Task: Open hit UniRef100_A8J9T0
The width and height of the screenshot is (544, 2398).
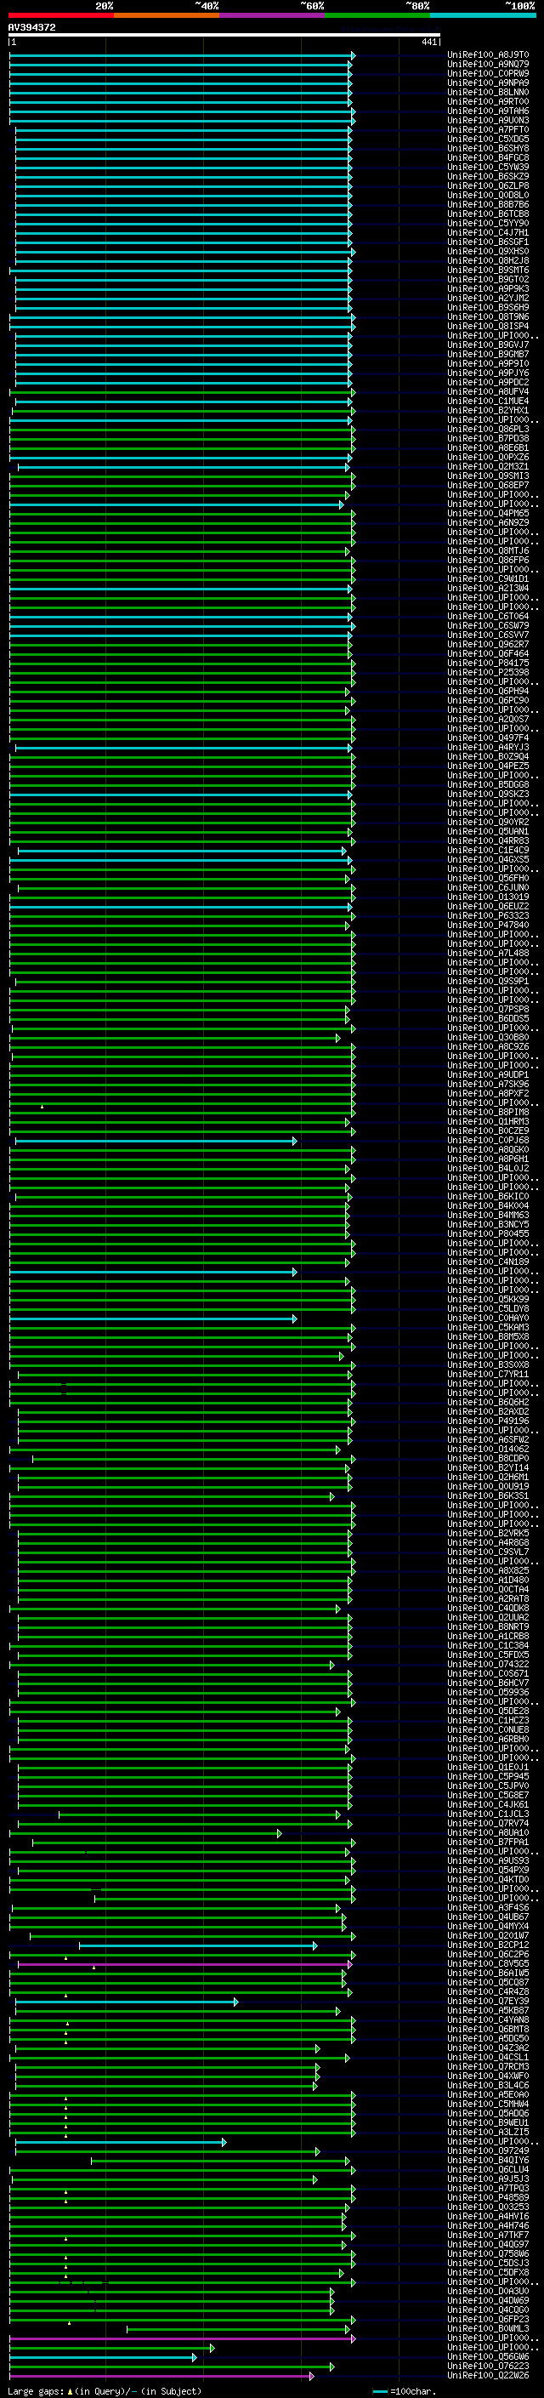Action: coord(488,55)
